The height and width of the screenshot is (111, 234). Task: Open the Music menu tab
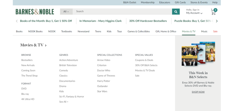click(x=204, y=31)
